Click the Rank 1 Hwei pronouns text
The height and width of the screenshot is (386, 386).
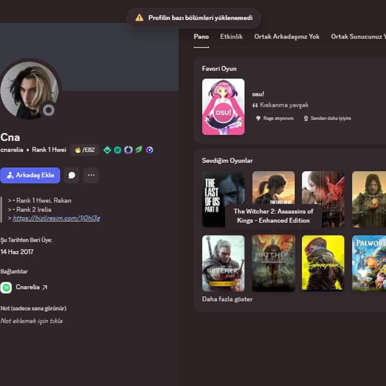tap(49, 150)
